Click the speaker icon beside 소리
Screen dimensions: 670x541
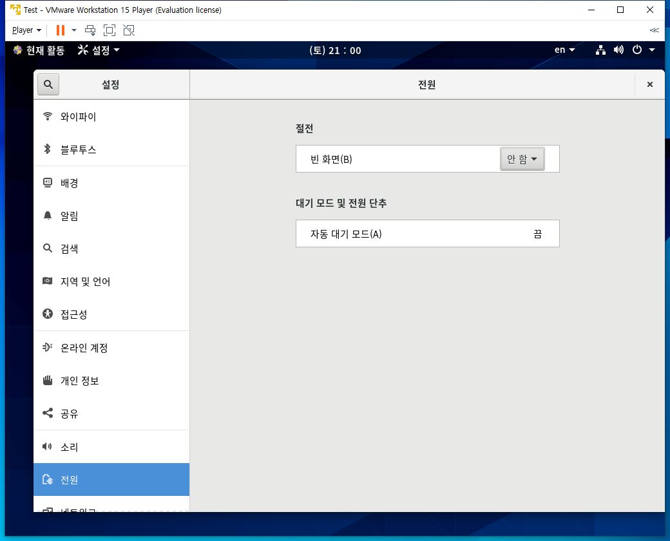[x=47, y=446]
